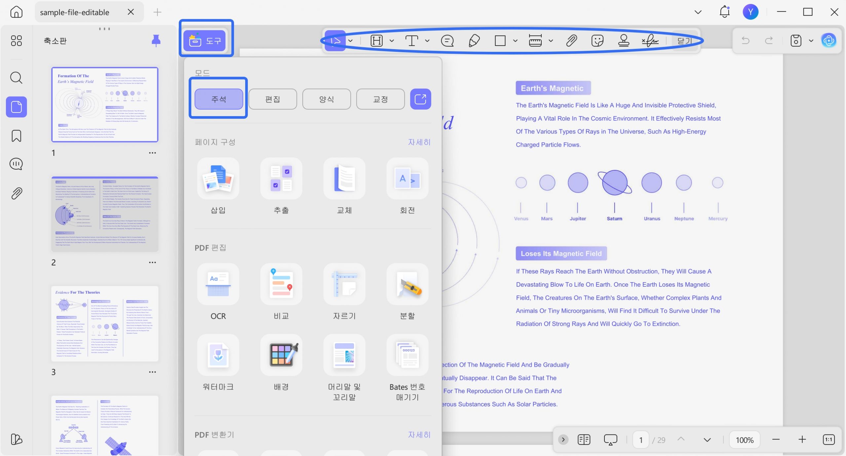Select the comment note tool
The width and height of the screenshot is (846, 456).
pyautogui.click(x=447, y=41)
